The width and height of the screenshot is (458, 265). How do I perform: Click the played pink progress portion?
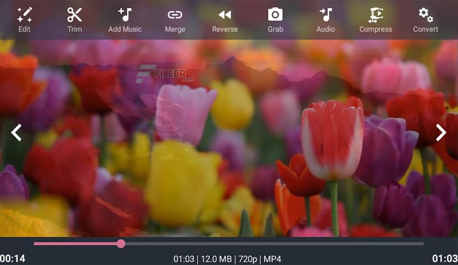[x=75, y=244]
